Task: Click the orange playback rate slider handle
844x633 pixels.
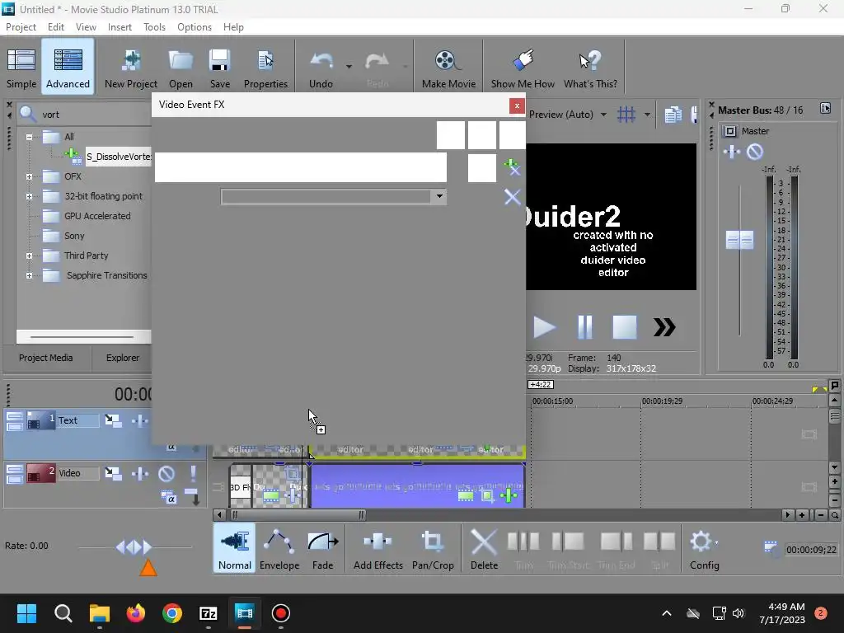Action: point(148,567)
